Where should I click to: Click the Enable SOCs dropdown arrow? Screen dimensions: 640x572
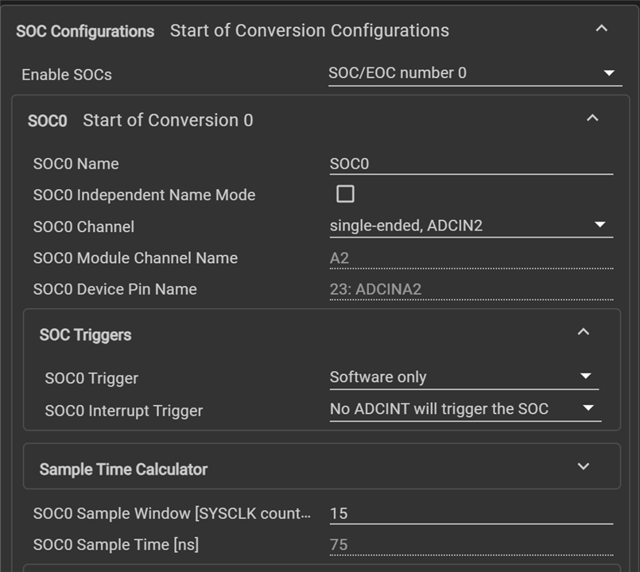609,73
